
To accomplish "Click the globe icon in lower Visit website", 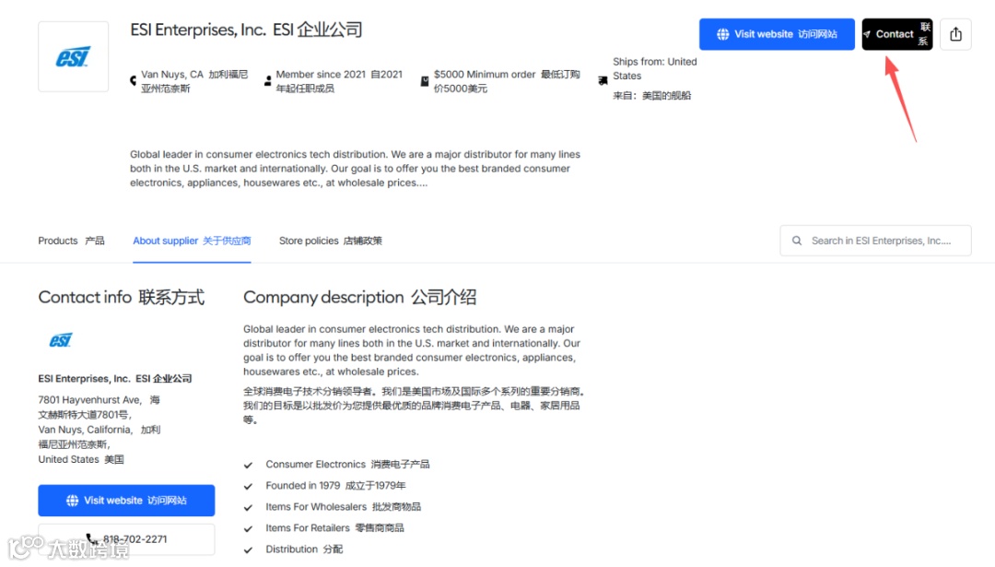I will [x=73, y=501].
